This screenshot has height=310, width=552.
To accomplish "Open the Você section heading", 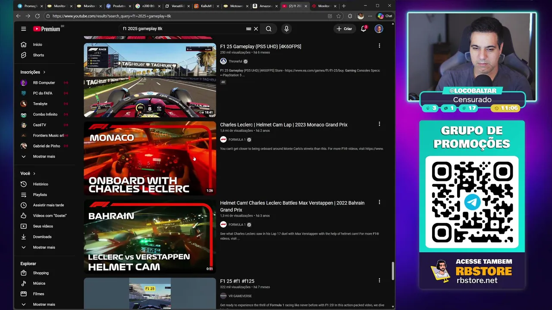I will point(28,174).
